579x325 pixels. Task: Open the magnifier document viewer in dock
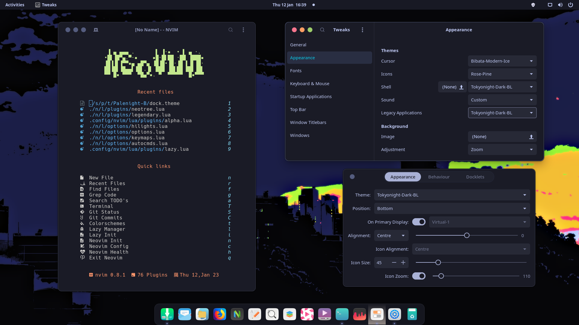272,314
